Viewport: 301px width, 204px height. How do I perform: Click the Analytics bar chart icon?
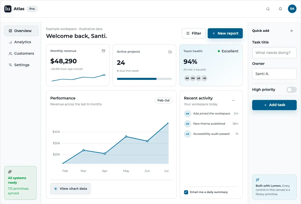[10, 42]
